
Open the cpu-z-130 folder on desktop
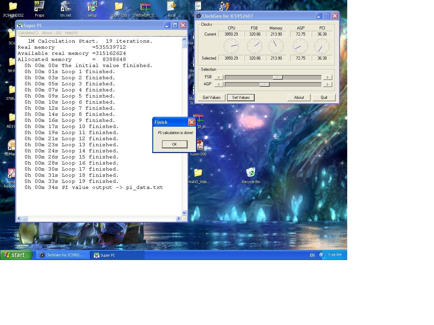pyautogui.click(x=119, y=7)
